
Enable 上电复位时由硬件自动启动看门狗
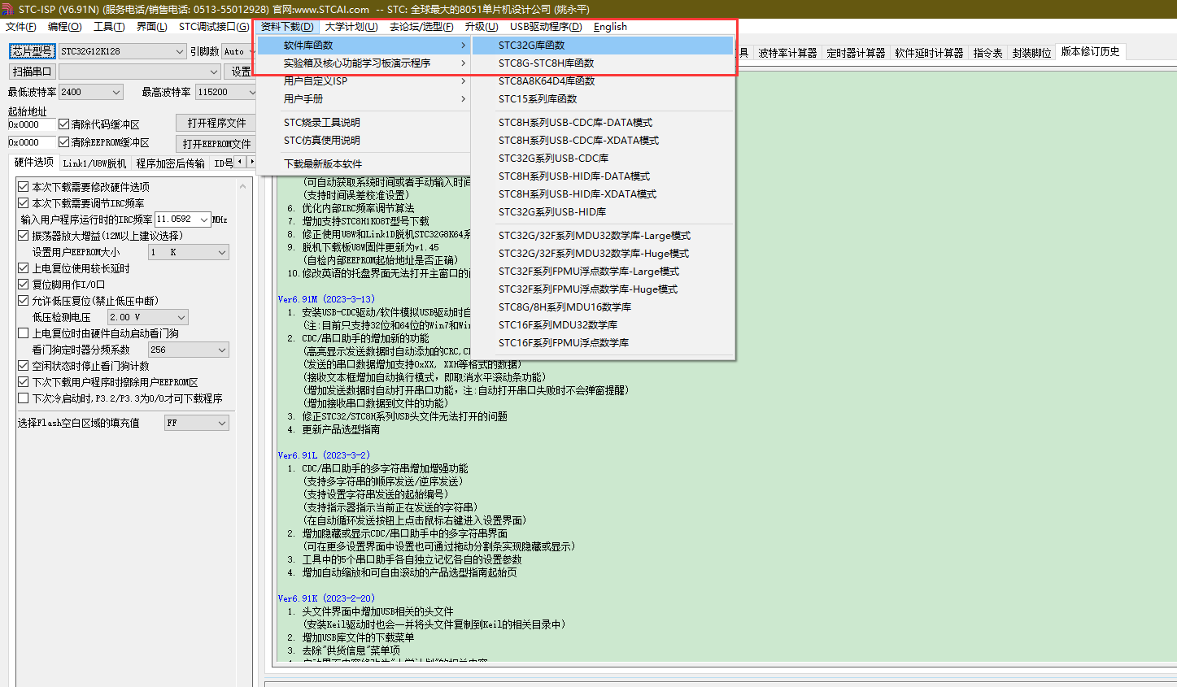24,333
